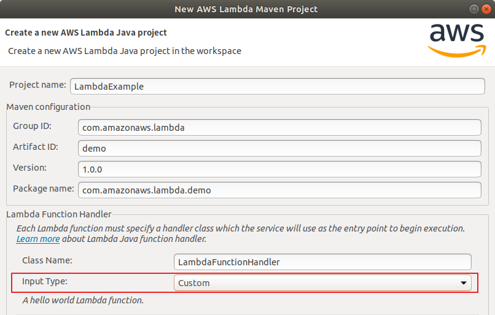Click the 'in the workspace' subtitle text
495x315 pixels.
pyautogui.click(x=207, y=51)
